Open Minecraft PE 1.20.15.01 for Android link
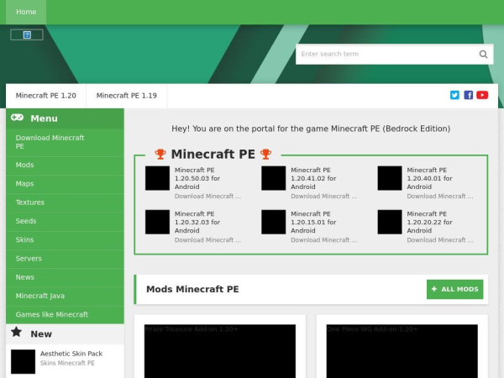 coord(313,222)
